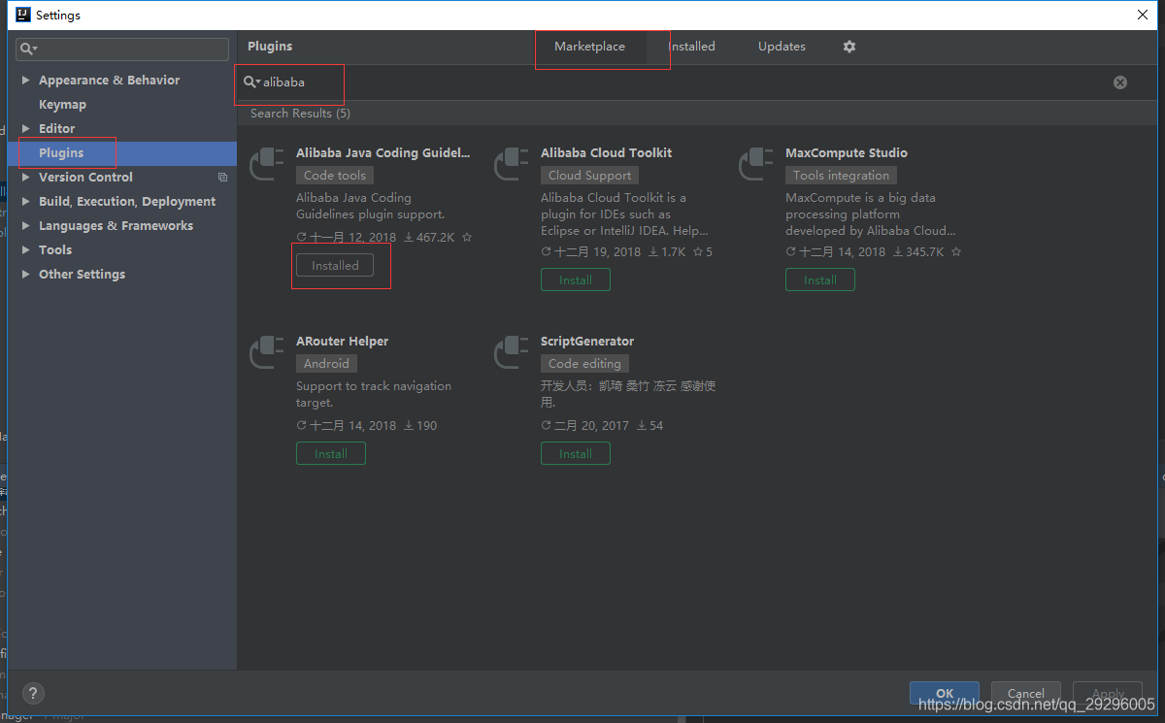Click the ARouter Helper description text
The width and height of the screenshot is (1165, 723).
pyautogui.click(x=374, y=394)
